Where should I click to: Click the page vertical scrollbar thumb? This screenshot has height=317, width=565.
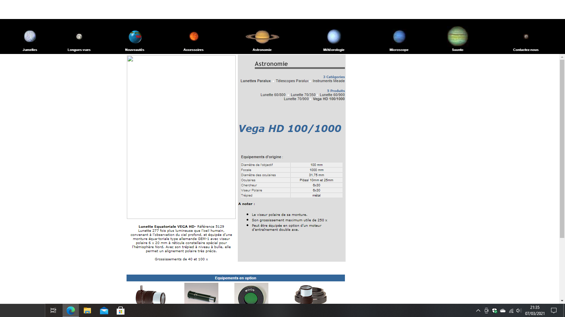click(562, 149)
